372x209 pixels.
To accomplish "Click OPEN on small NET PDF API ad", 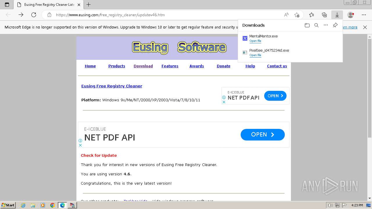I will point(275,96).
